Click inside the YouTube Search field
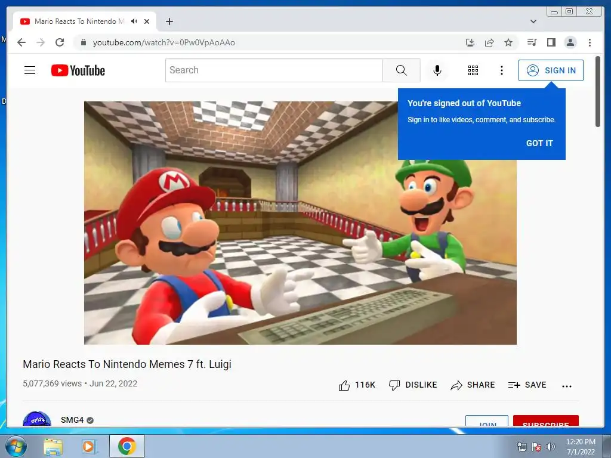The image size is (611, 458). pyautogui.click(x=274, y=70)
